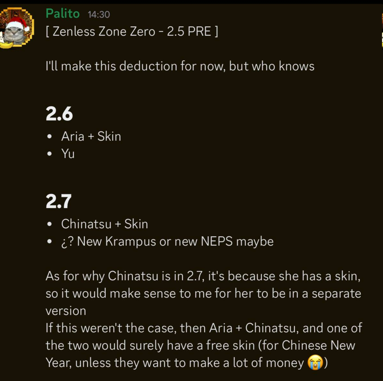Image resolution: width=383 pixels, height=381 pixels.
Task: Click the bullet point before Yu
Action: pos(50,154)
